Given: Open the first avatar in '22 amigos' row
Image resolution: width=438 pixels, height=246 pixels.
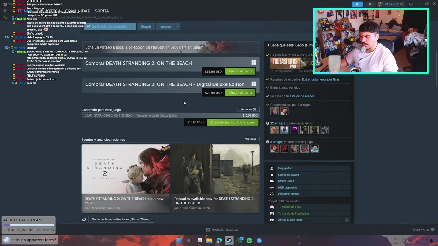Looking at the screenshot, I should point(274,130).
